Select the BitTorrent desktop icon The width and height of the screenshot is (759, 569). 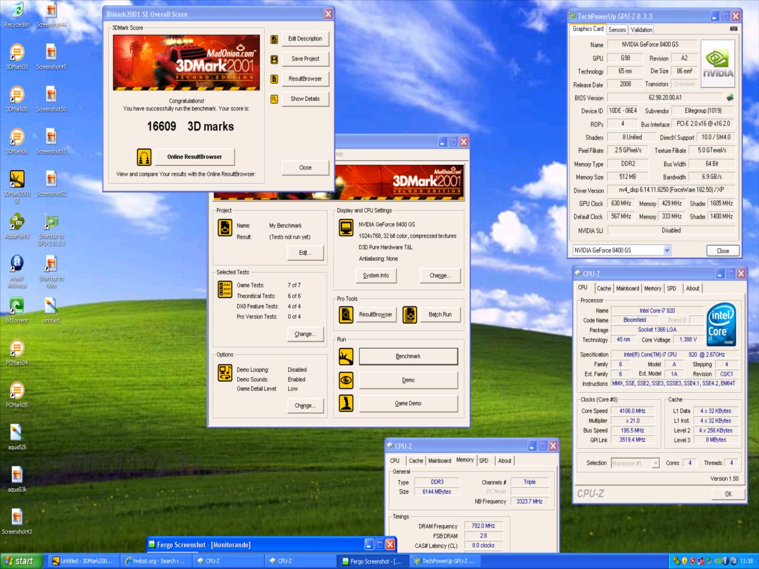(17, 311)
